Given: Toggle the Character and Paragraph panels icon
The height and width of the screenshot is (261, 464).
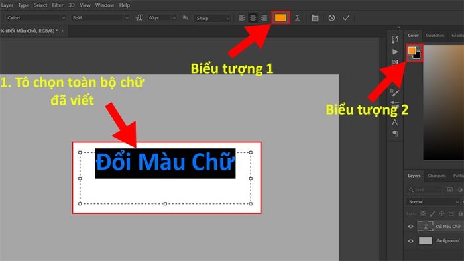Looking at the screenshot, I should tap(315, 18).
